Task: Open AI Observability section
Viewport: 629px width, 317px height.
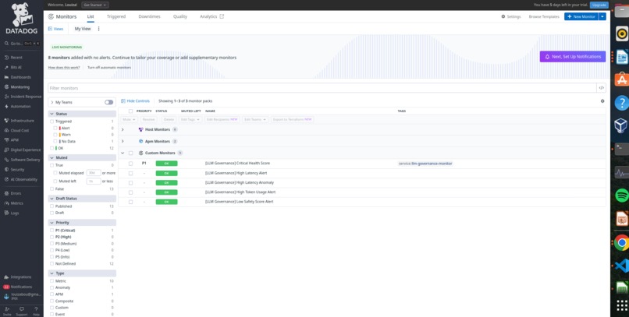Action: tap(23, 180)
